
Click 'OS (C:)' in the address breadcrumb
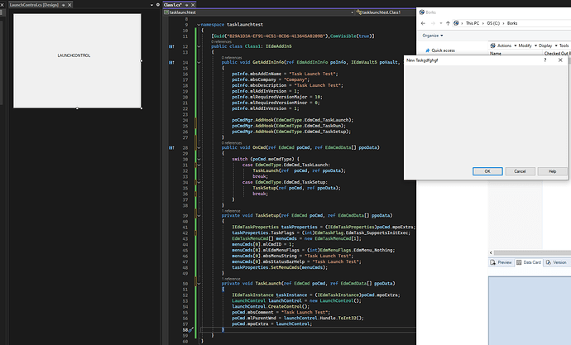tap(493, 23)
